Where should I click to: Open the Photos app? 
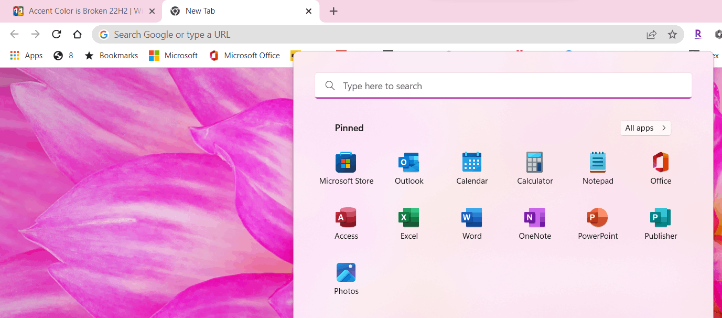click(x=346, y=278)
